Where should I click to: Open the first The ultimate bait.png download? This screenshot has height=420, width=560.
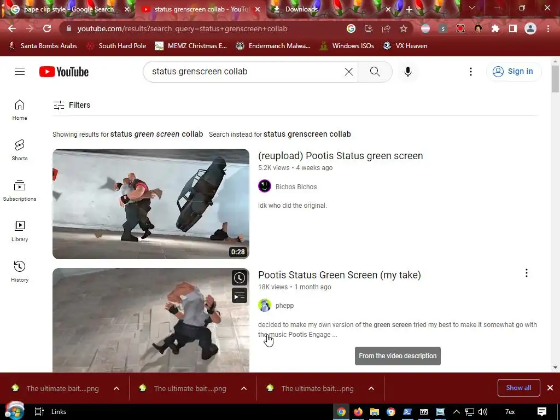tap(62, 388)
